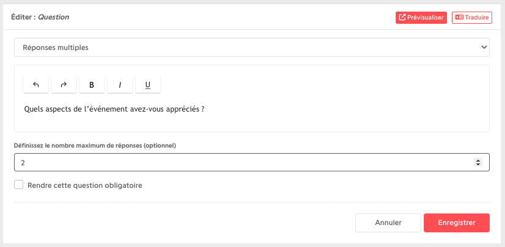Click the Définissez le nombre maximum label
This screenshot has width=505, height=247.
point(95,145)
